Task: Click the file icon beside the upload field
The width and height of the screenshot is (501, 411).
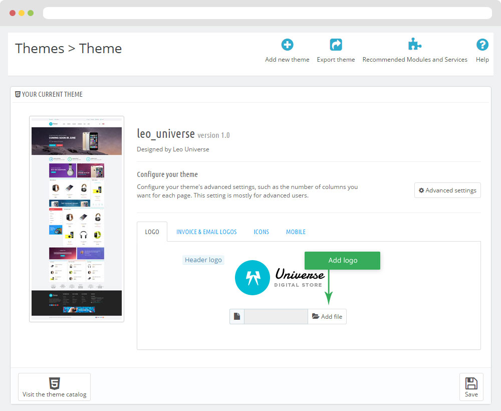Action: (237, 316)
